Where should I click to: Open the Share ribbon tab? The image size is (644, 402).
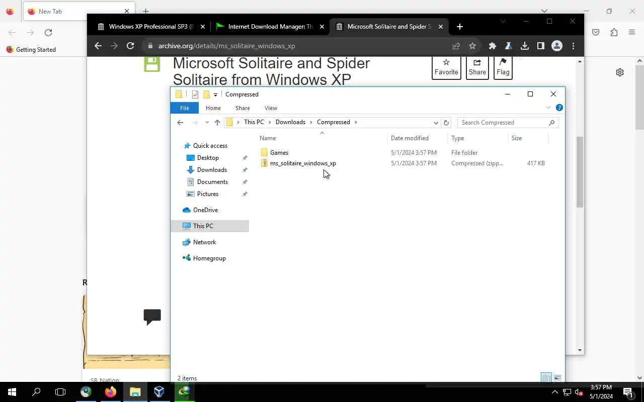243,108
